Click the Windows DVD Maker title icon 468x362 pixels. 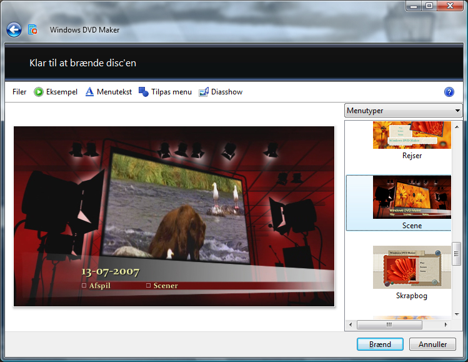[32, 29]
